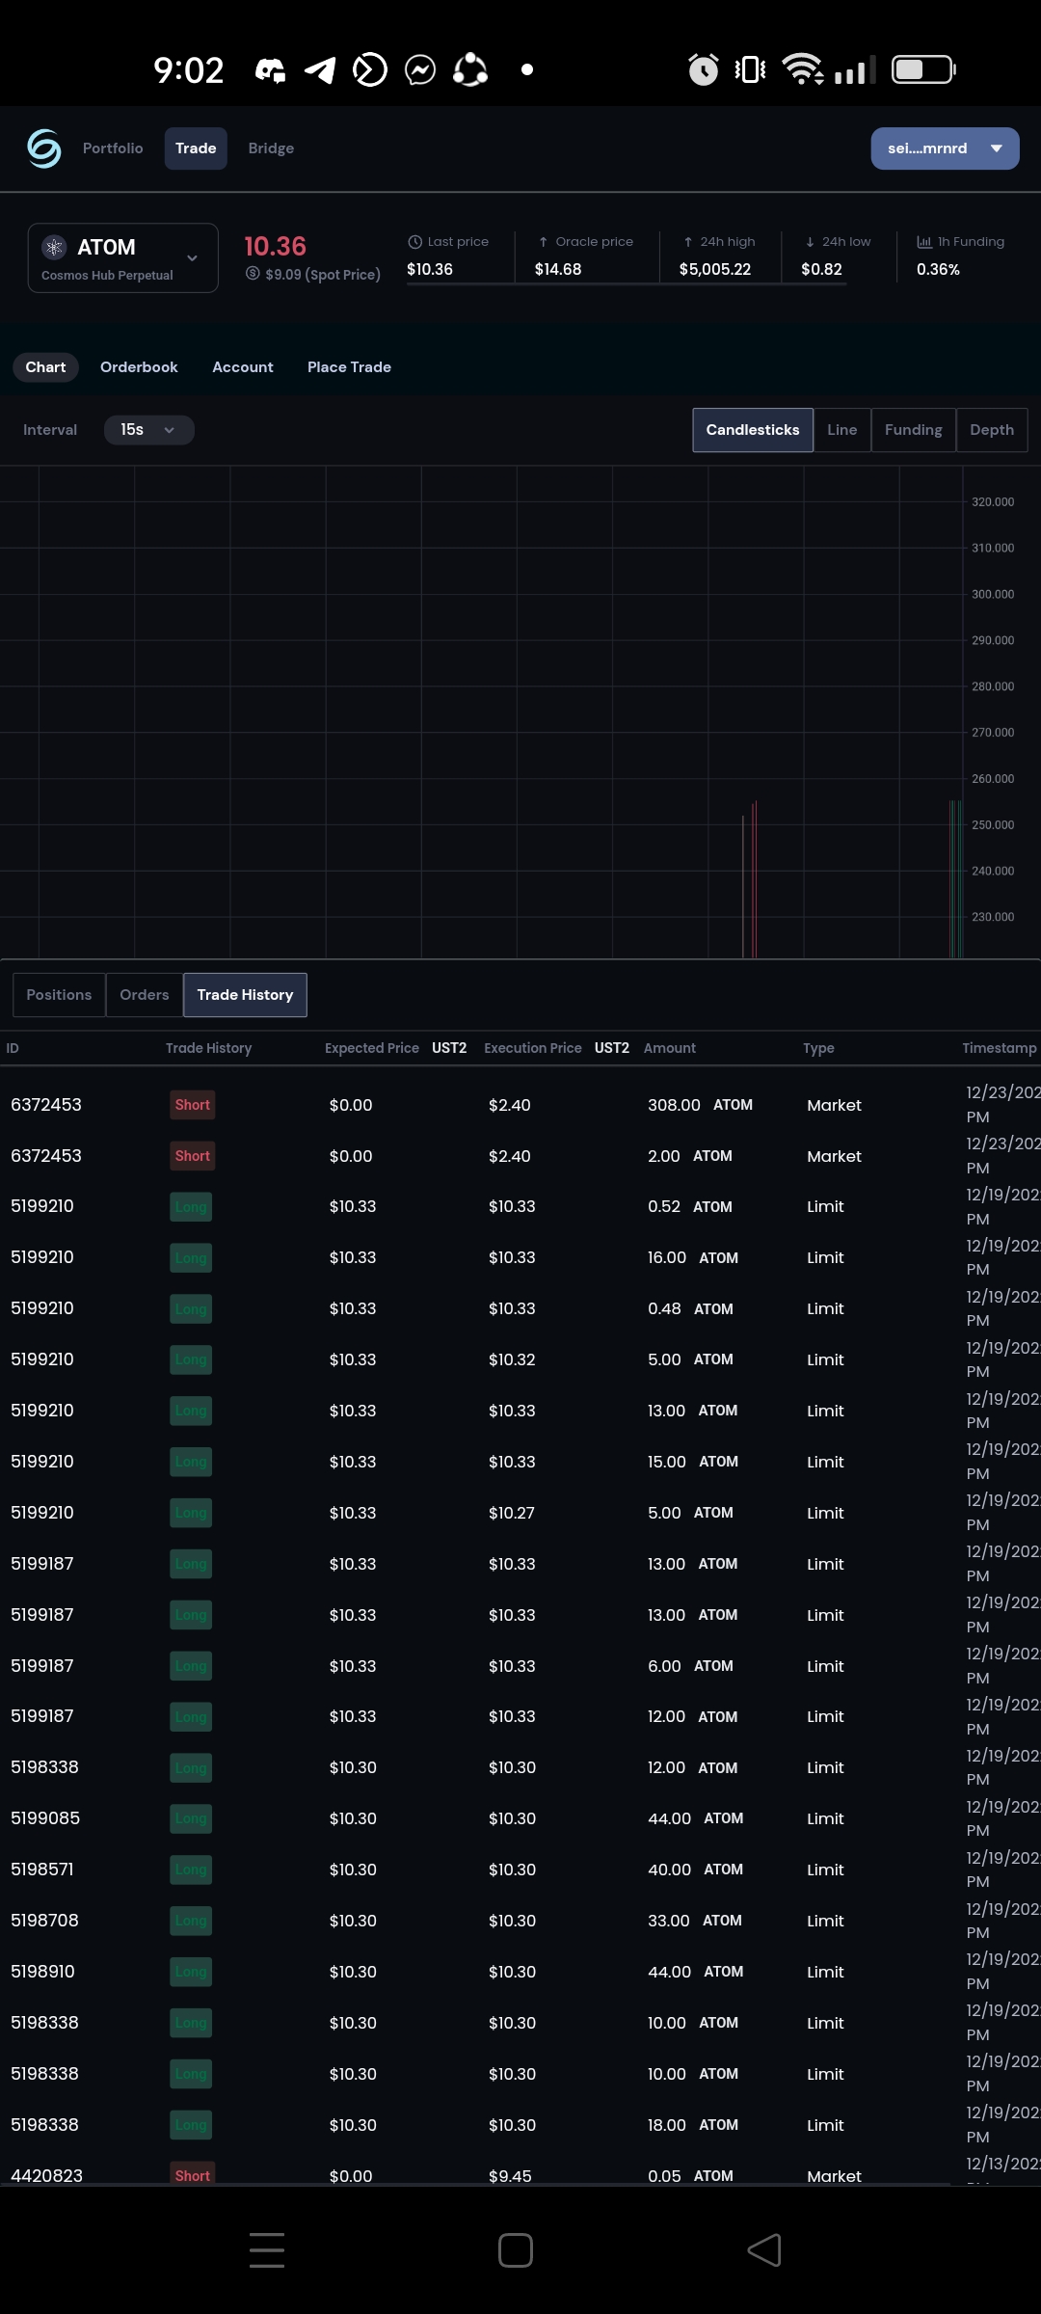Viewport: 1041px width, 2314px height.
Task: Tap the Messenger notification icon
Action: 420,69
